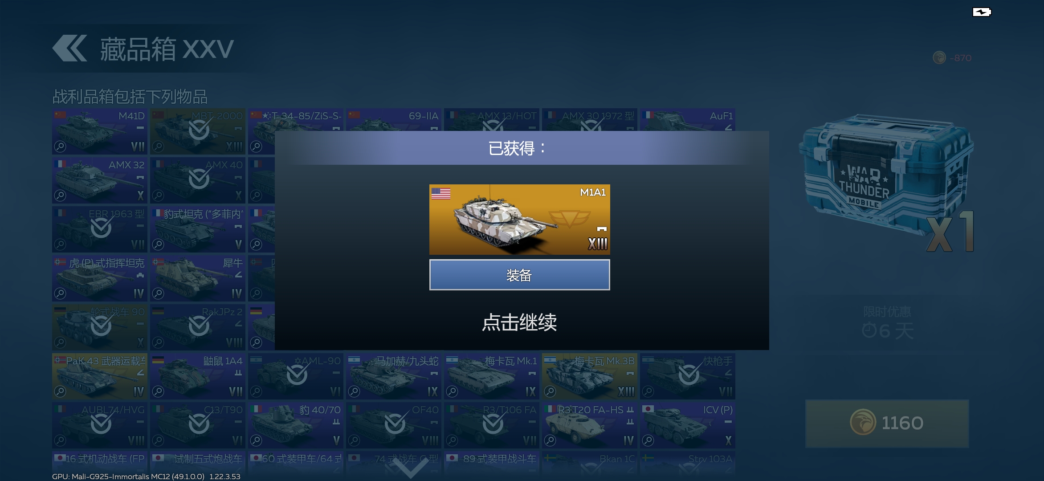This screenshot has height=481, width=1044.
Task: Preview the ICV (P) vehicle with its magnifier
Action: point(648,440)
